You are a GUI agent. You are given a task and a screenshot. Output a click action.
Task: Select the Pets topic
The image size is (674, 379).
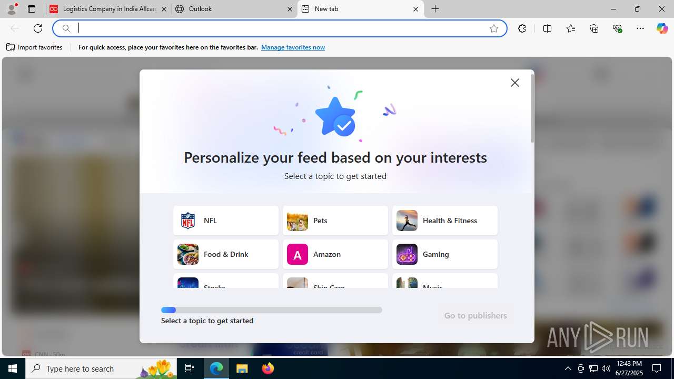tap(335, 221)
